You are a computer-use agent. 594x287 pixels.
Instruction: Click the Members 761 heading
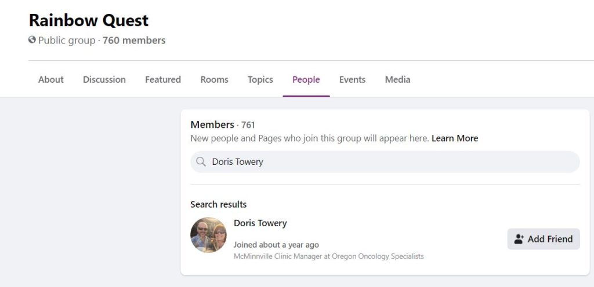click(223, 124)
